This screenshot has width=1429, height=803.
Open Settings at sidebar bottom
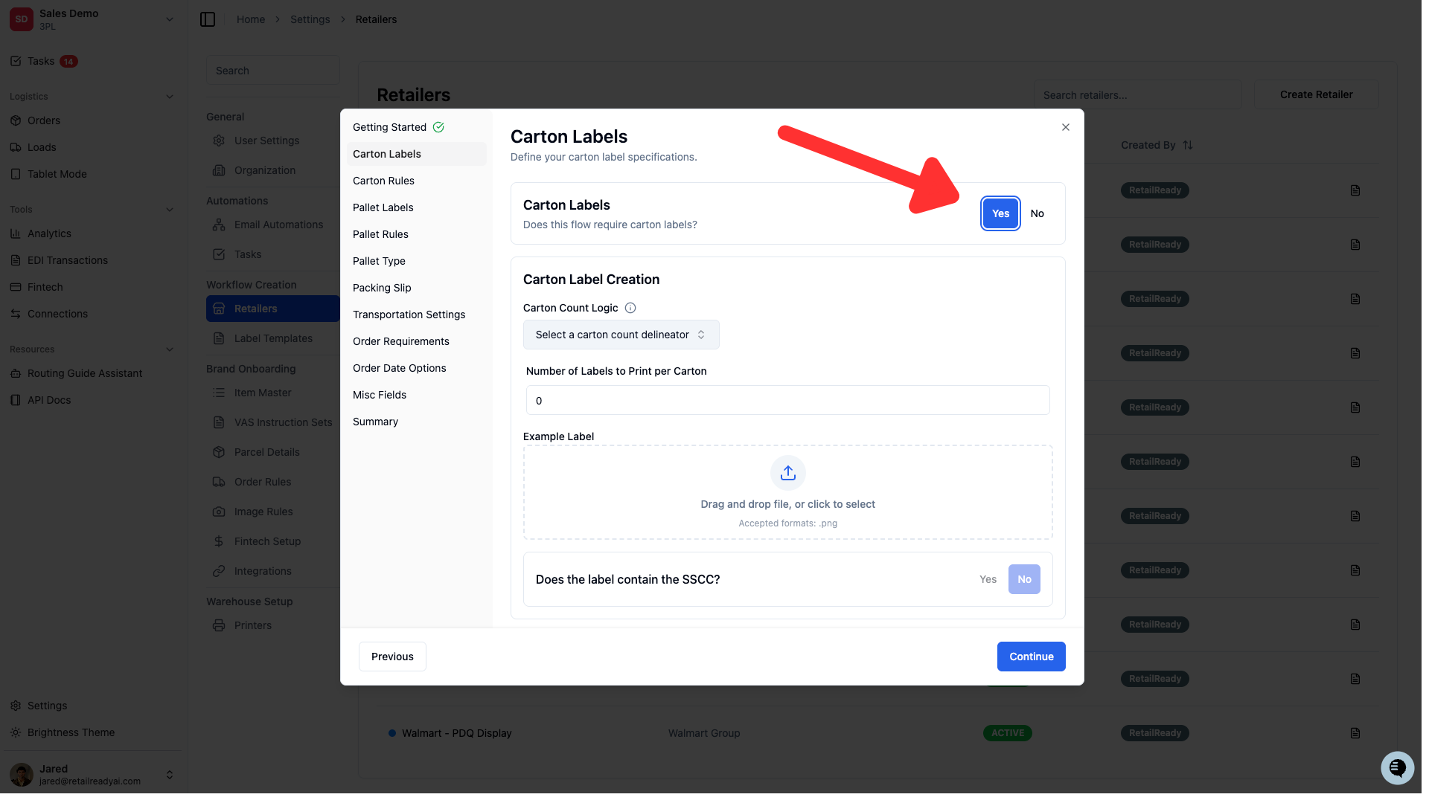[x=47, y=706]
